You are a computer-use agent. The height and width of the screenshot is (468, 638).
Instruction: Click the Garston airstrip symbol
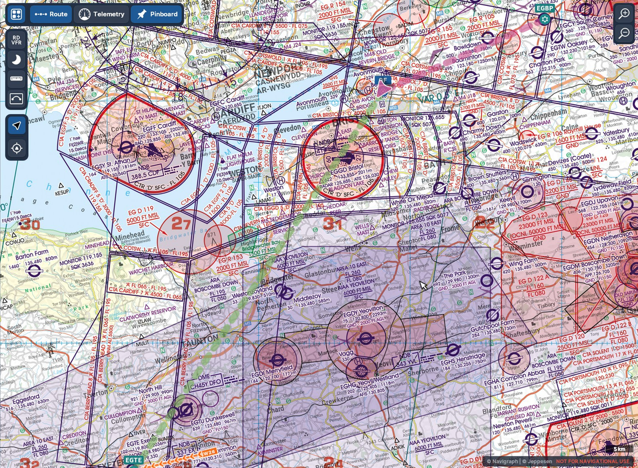point(469,120)
